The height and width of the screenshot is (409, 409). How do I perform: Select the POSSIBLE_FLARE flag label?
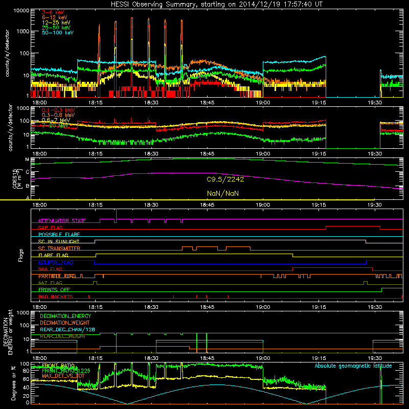pyautogui.click(x=59, y=235)
